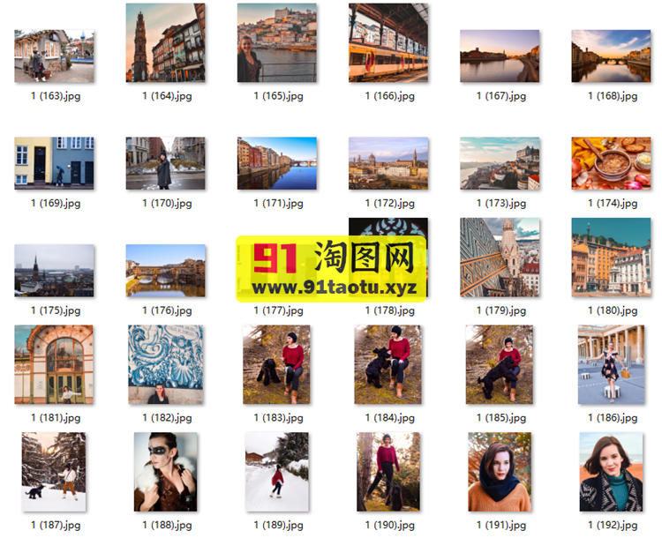Viewport: 662px width, 538px height.
Task: Choose the orange buildings image 1 (180).jpg
Action: pyautogui.click(x=611, y=258)
